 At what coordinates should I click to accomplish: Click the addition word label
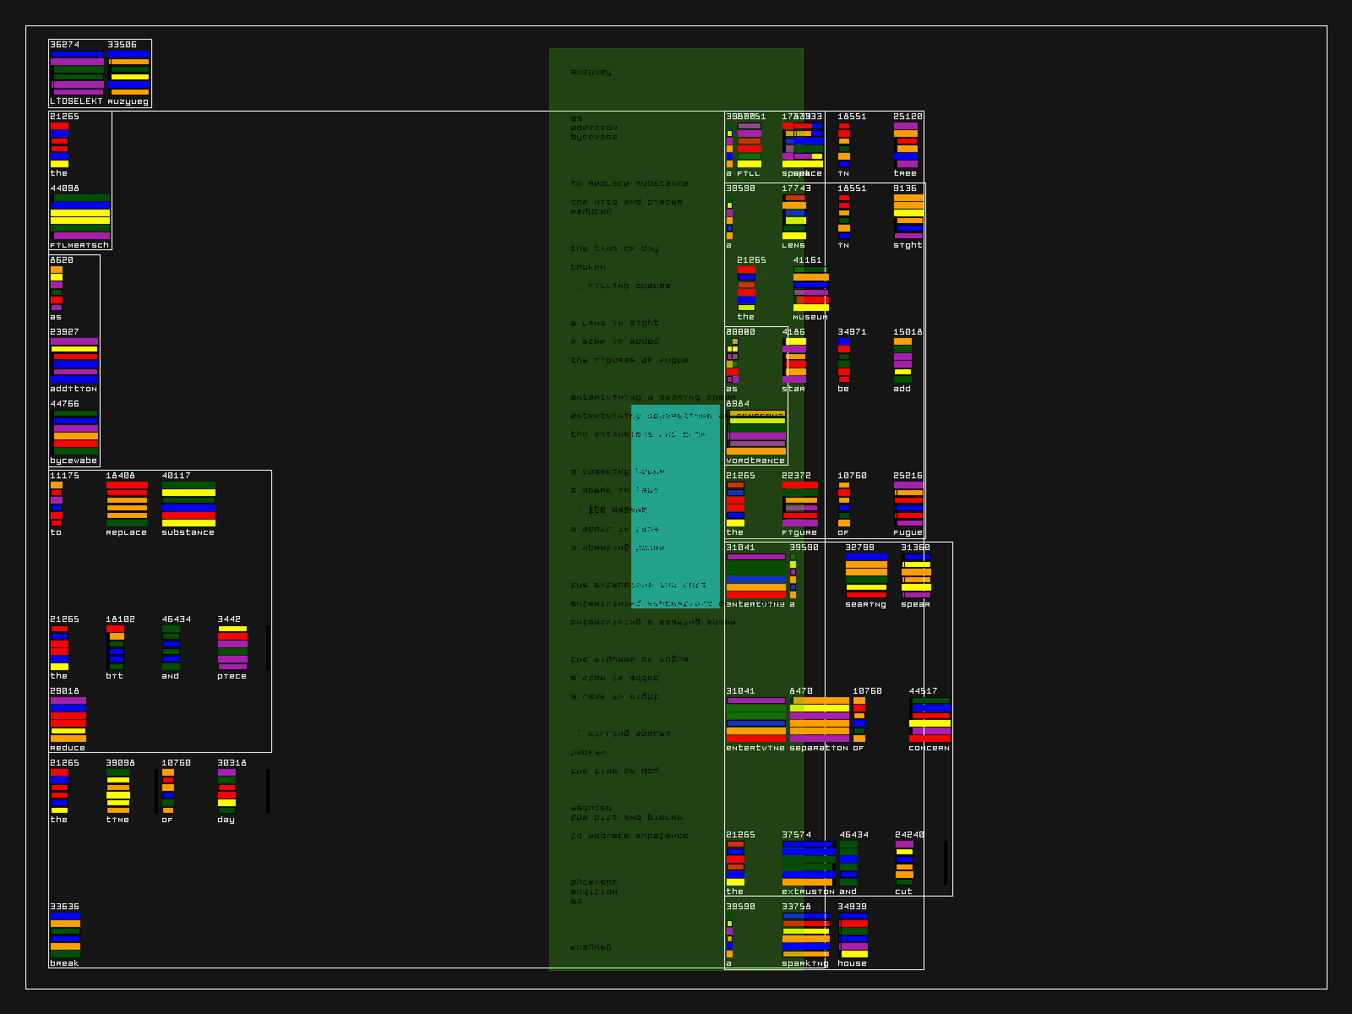click(74, 389)
